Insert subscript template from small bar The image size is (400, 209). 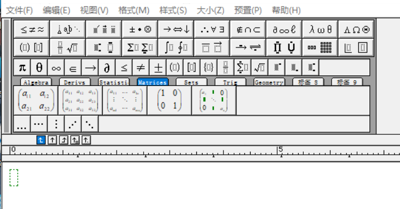pos(294,67)
